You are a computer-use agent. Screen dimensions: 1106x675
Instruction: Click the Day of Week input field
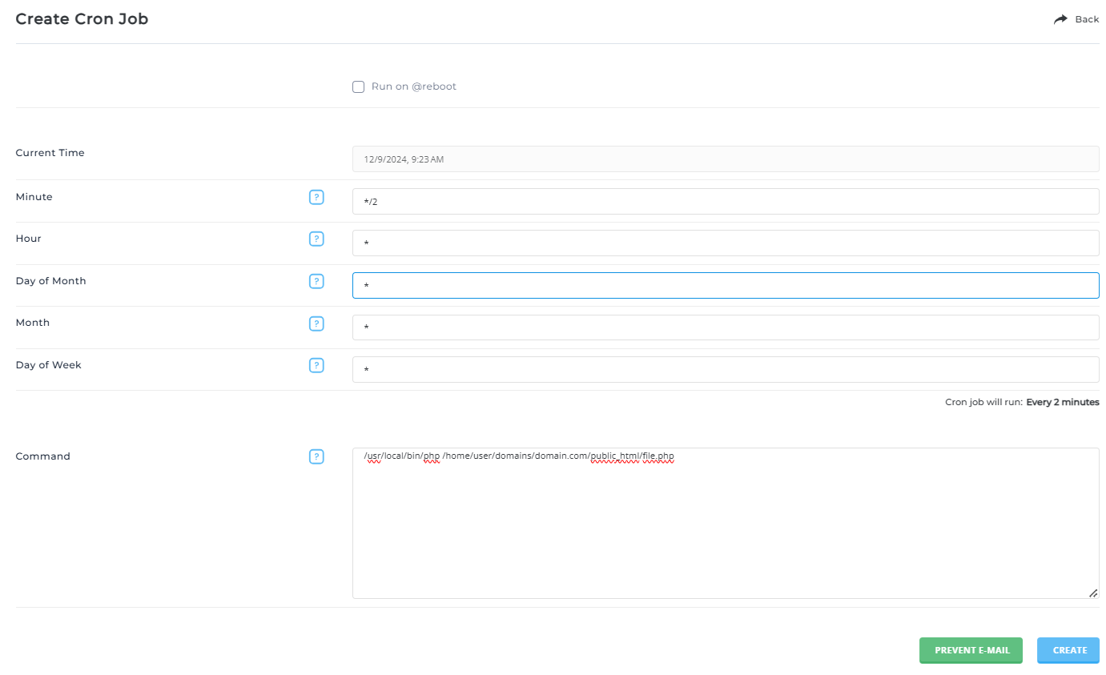(726, 369)
